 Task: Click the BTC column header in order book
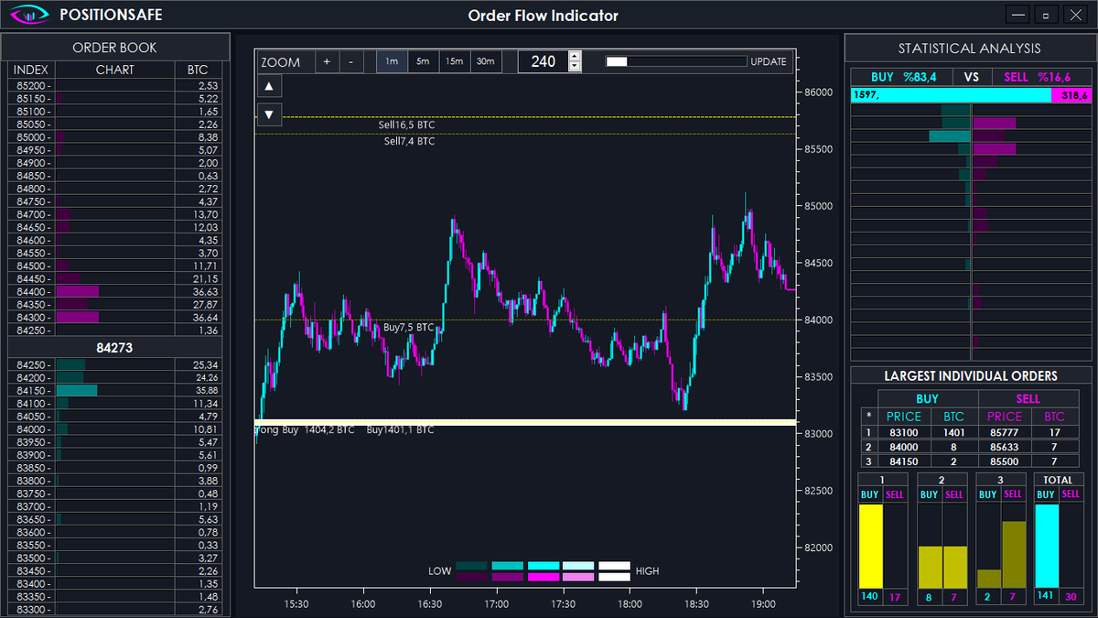[x=198, y=70]
